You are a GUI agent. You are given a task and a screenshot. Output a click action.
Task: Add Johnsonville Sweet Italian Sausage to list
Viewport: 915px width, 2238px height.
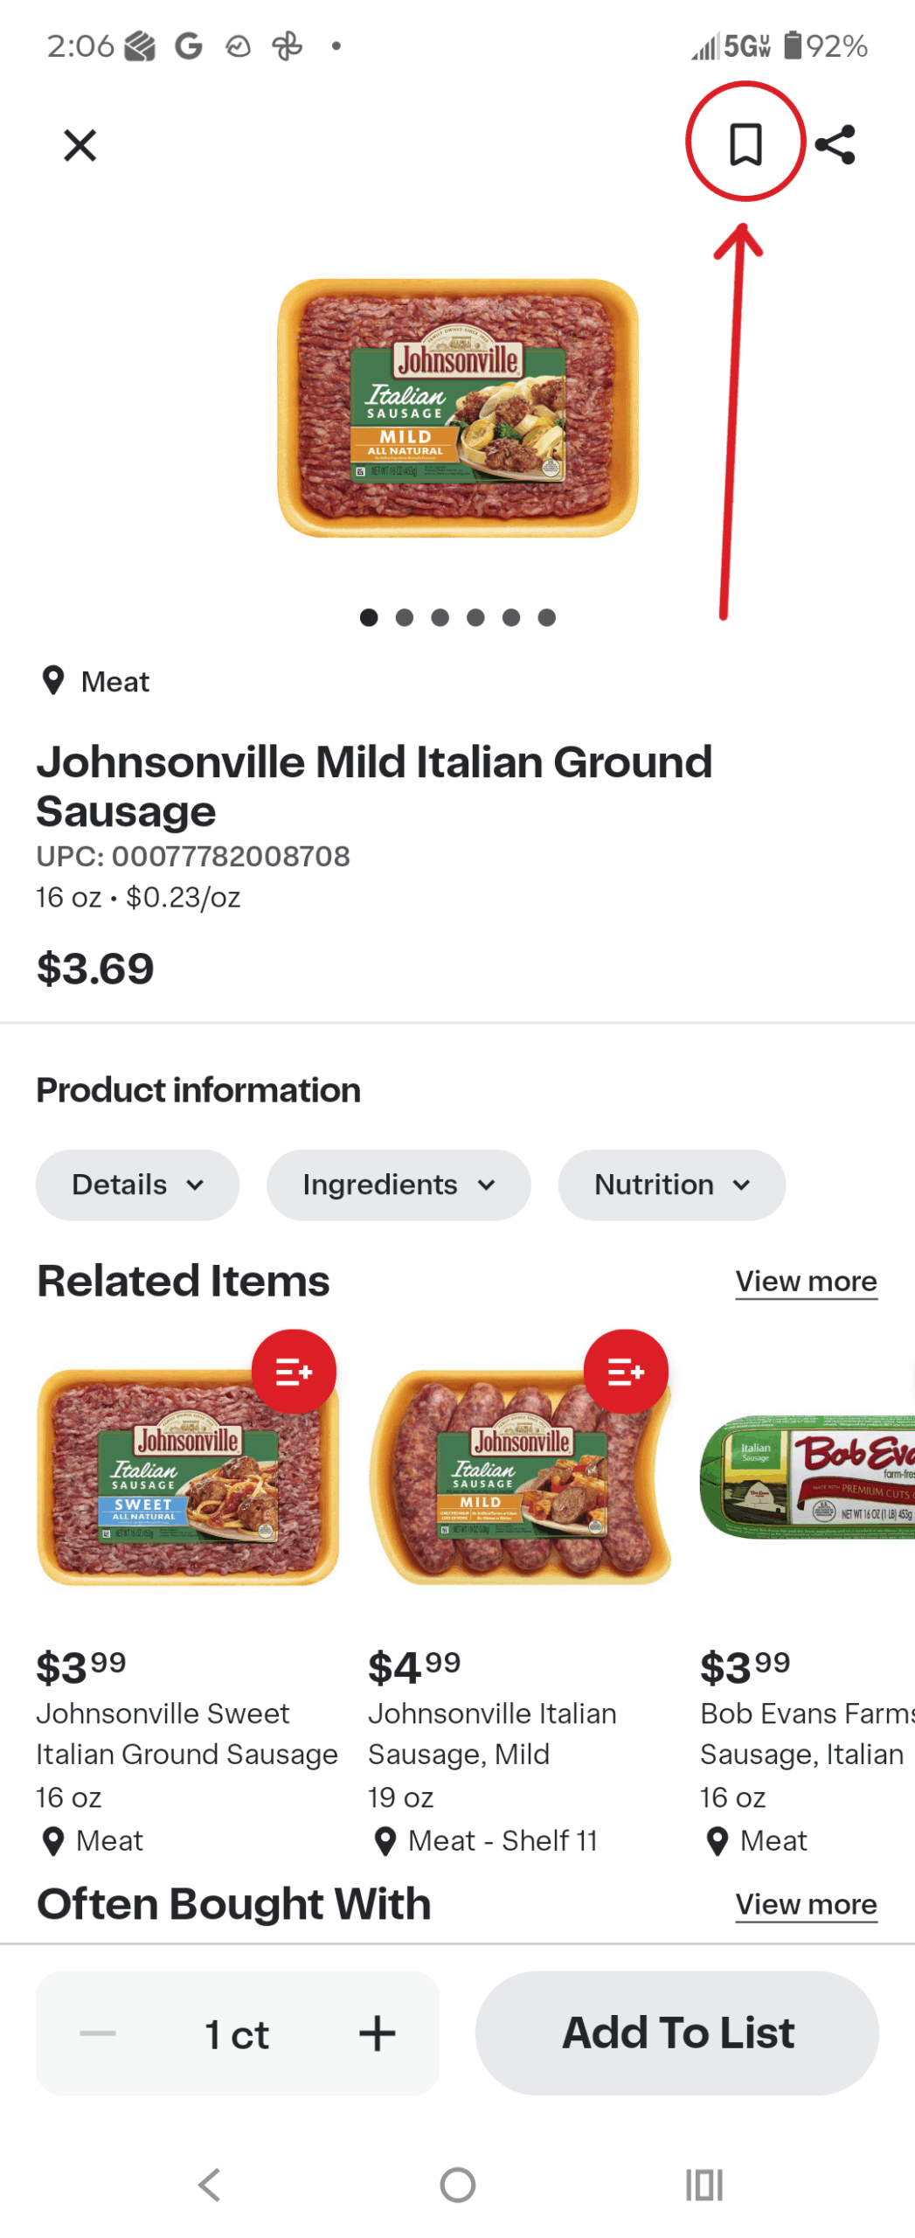pyautogui.click(x=294, y=1371)
